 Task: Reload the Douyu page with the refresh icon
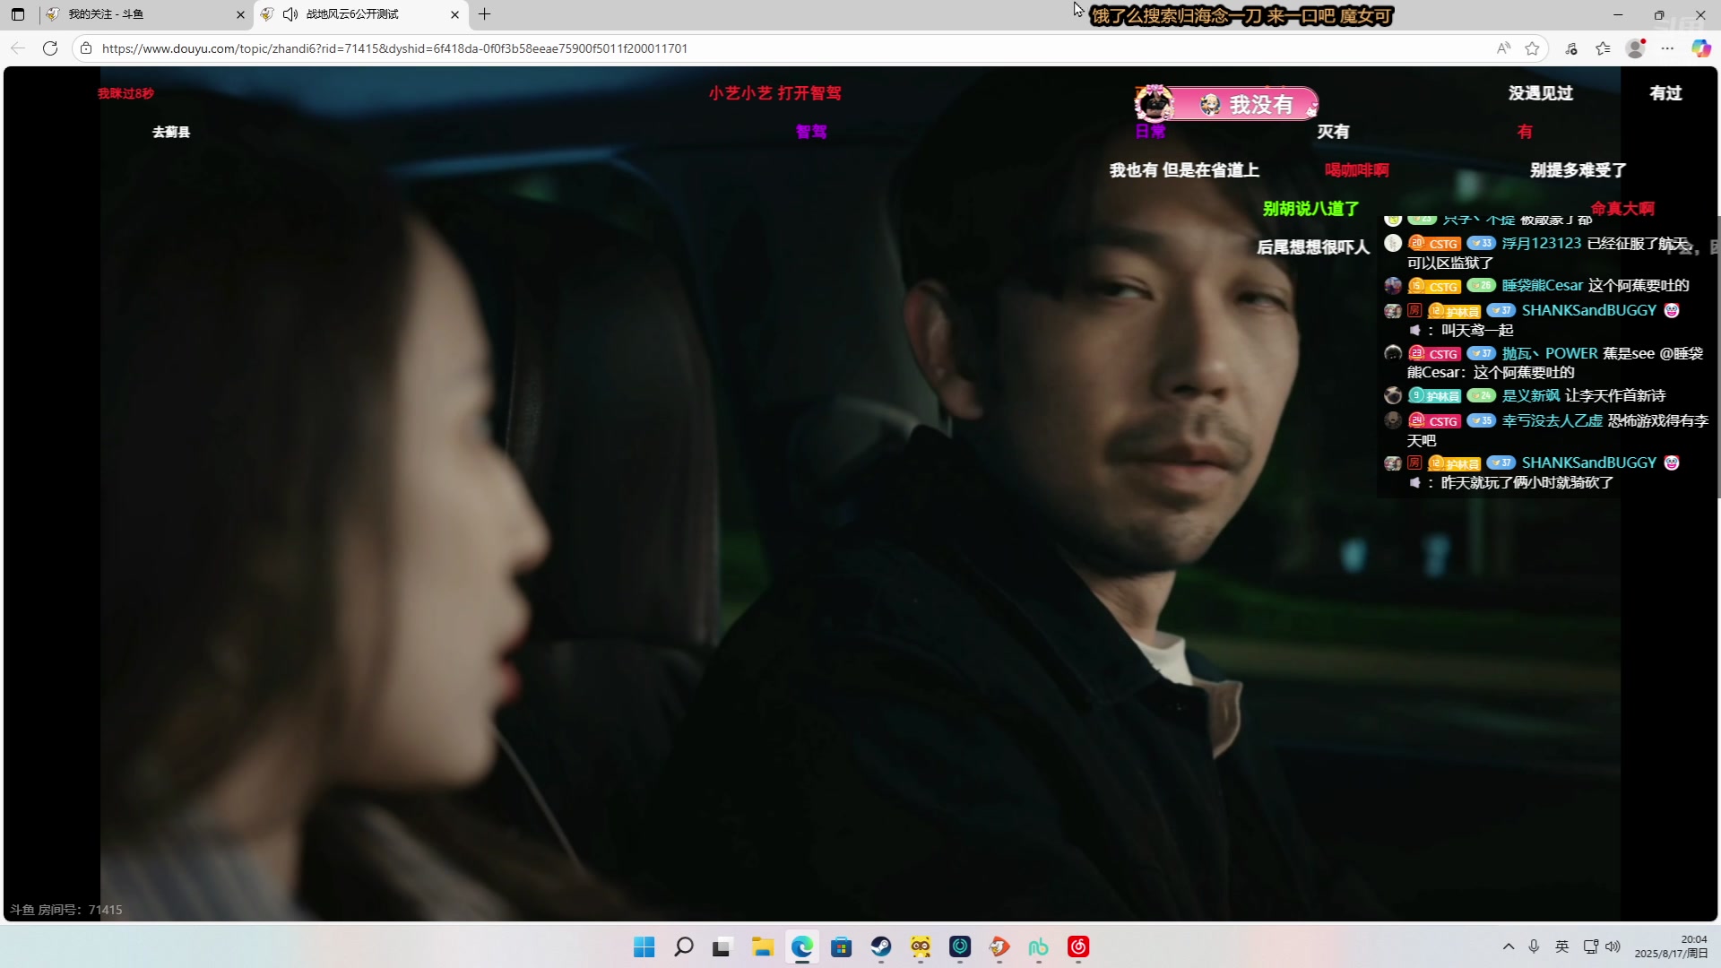click(x=50, y=48)
